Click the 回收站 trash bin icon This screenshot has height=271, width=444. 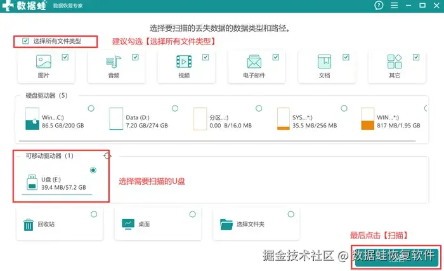(29, 225)
